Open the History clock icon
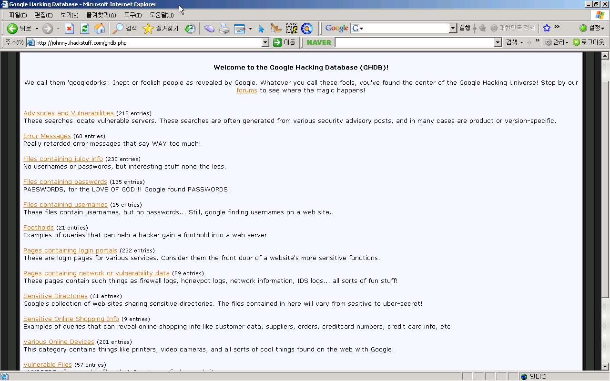 tap(190, 29)
